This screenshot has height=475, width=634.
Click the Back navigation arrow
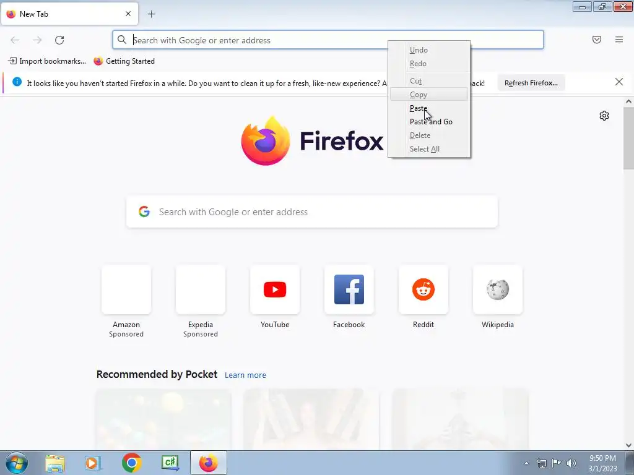(15, 40)
